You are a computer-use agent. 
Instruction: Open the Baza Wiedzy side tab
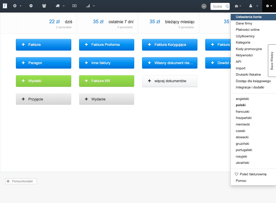click(272, 61)
